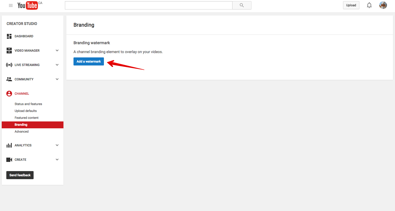Screen dimensions: 395x211
Task: Open the hamburger guide menu
Action: 11,5
